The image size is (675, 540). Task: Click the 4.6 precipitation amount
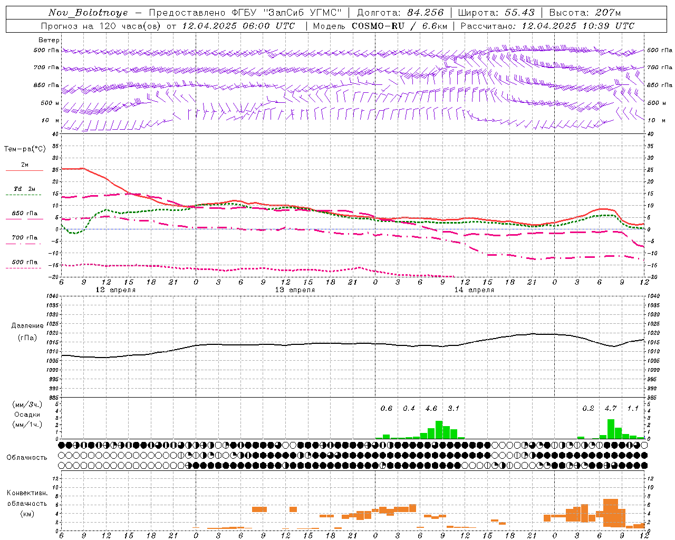[x=431, y=408]
